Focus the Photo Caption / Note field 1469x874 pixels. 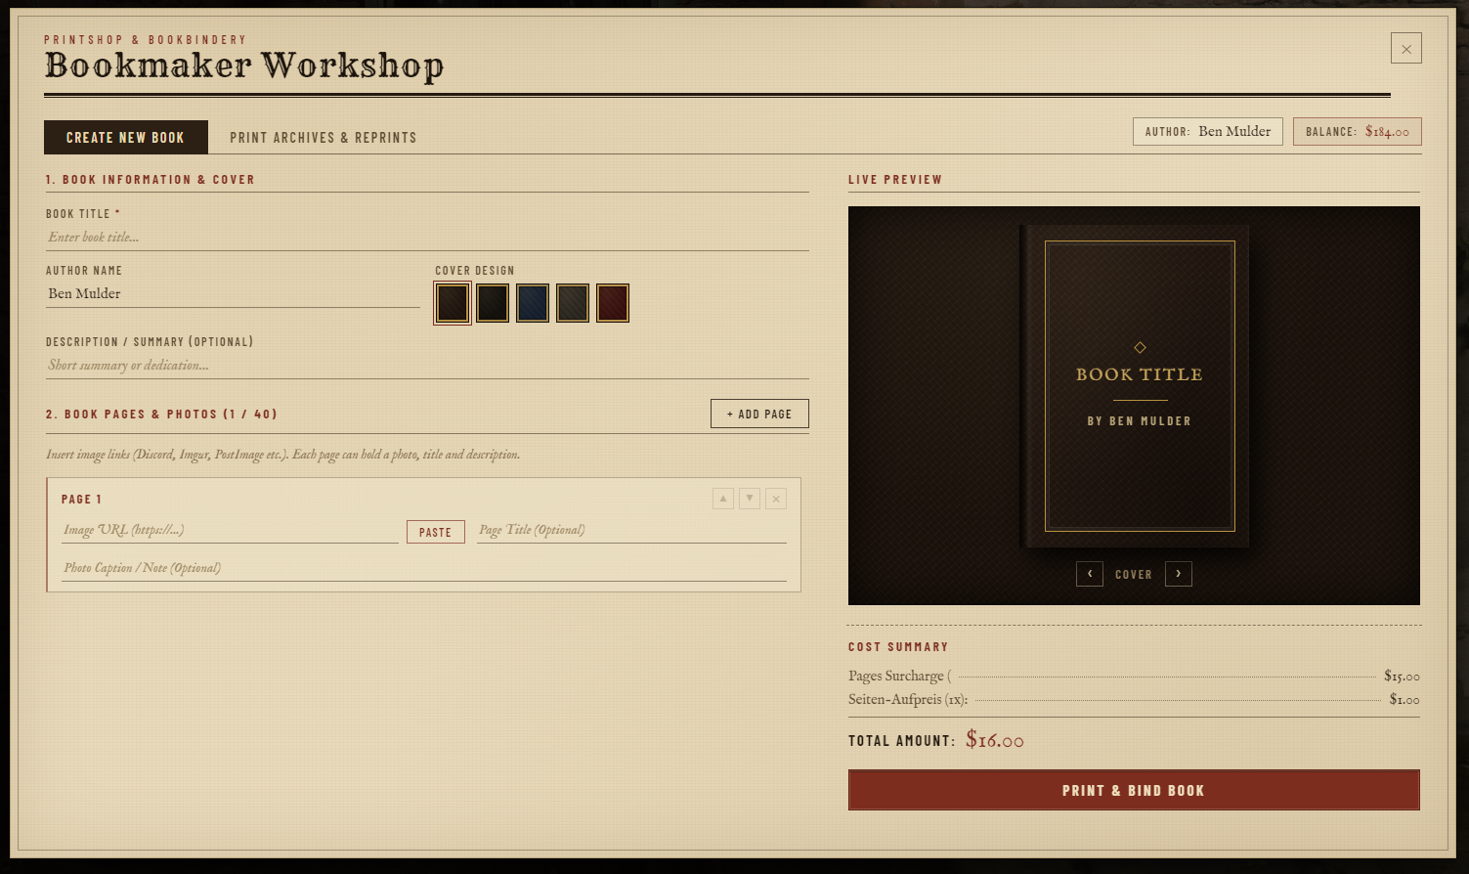coord(424,568)
